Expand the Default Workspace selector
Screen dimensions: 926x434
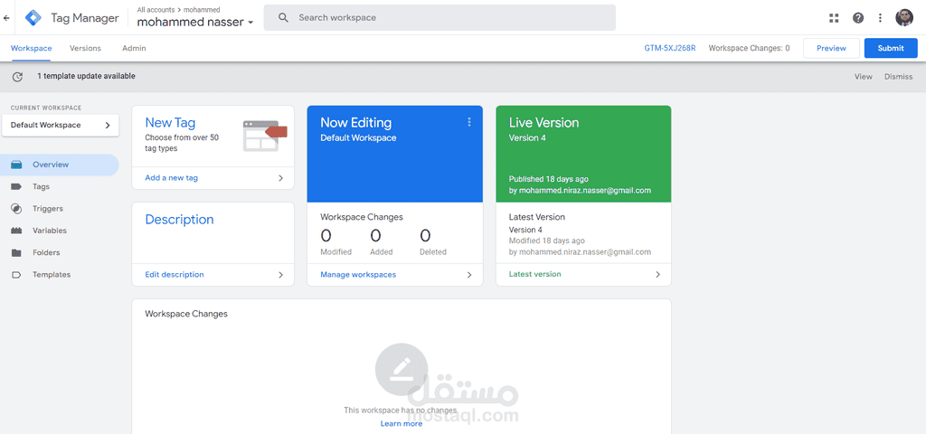61,125
